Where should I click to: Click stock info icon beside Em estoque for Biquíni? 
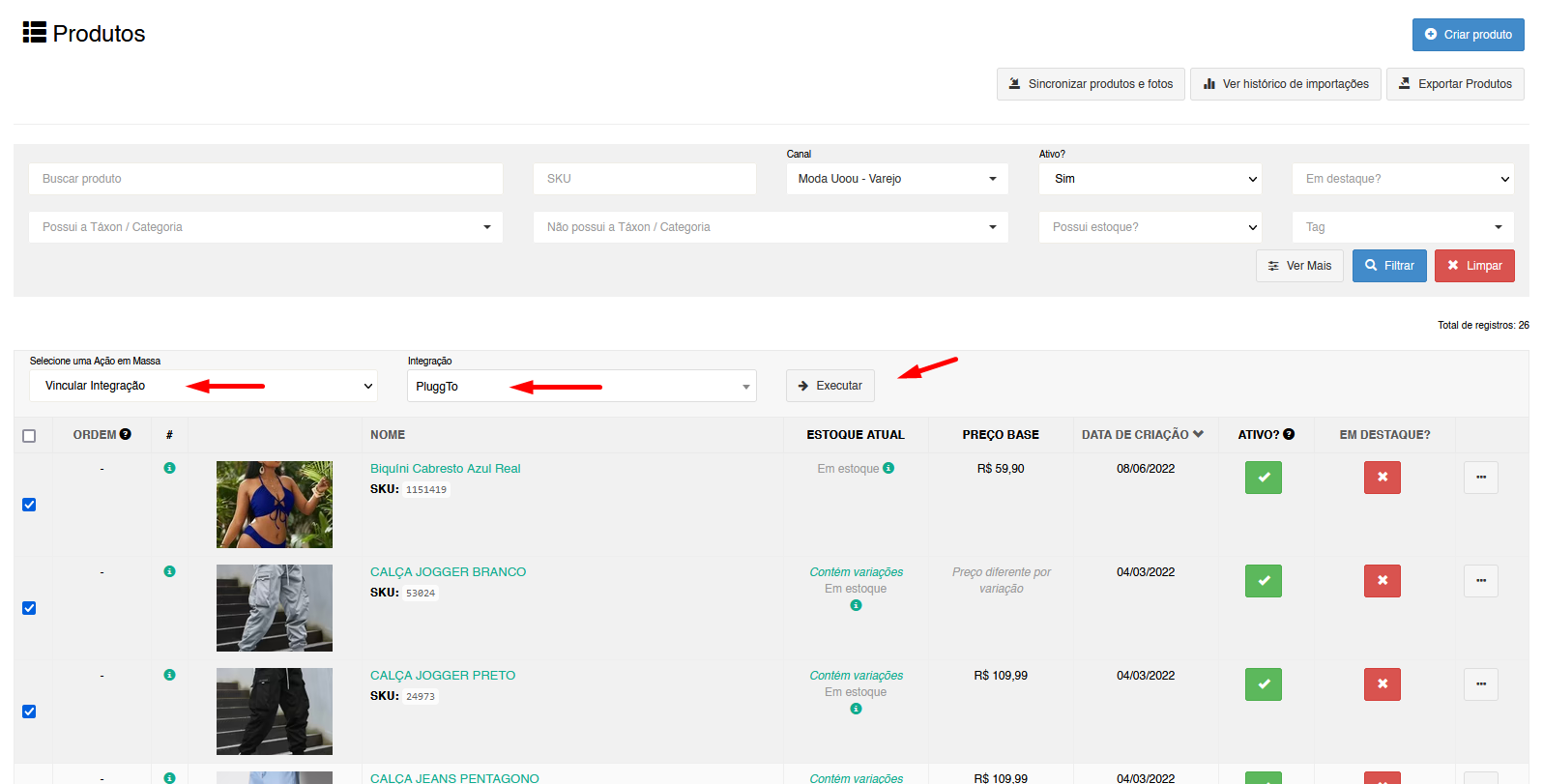[888, 468]
